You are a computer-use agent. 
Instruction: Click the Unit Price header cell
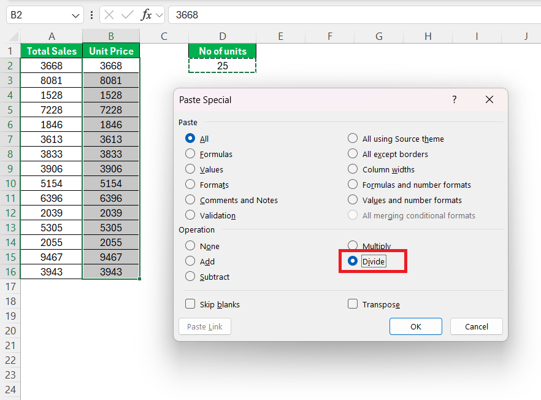coord(111,51)
